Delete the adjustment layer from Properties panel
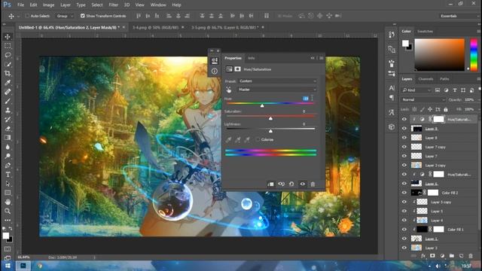Viewport: 482px width, 271px height. click(x=313, y=184)
